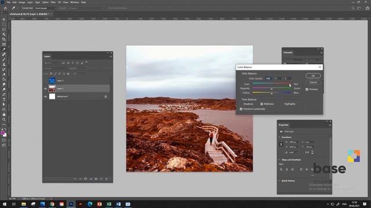Click the Yellow-Blue slider handle
Image resolution: width=371 pixels, height=208 pixels.
coord(272,94)
